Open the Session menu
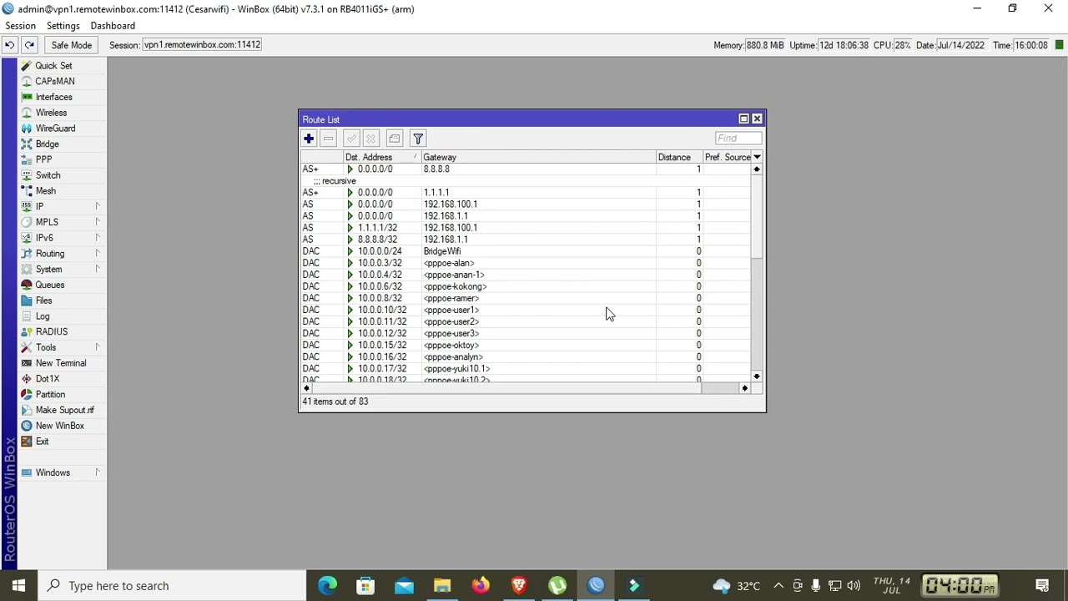The width and height of the screenshot is (1068, 601). point(20,26)
